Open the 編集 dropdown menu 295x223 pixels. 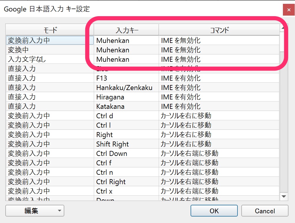coord(35,211)
